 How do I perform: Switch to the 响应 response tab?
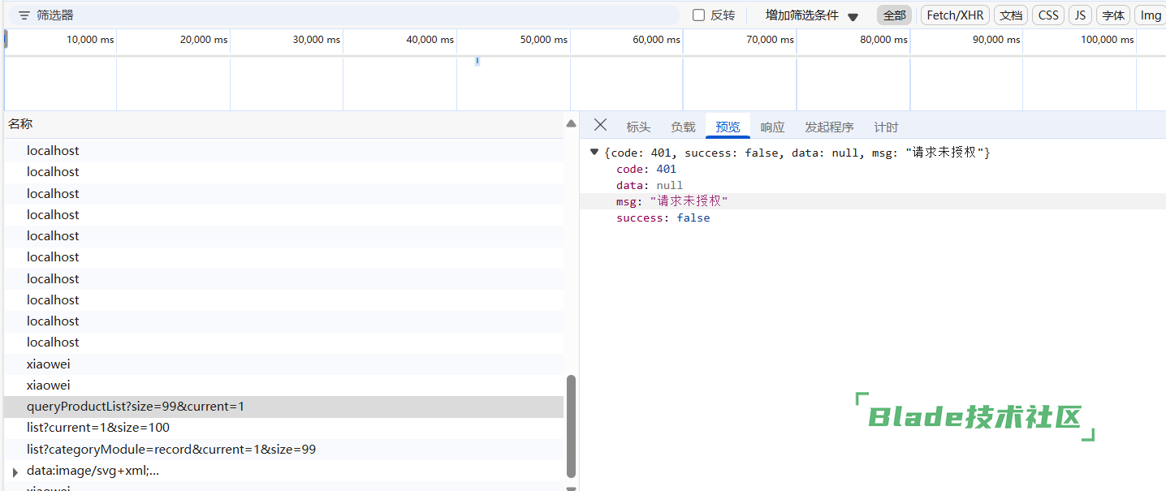pos(772,127)
